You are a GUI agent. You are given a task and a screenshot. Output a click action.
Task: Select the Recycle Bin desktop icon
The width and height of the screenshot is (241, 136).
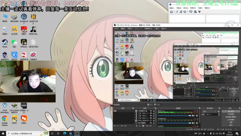click(x=5, y=31)
